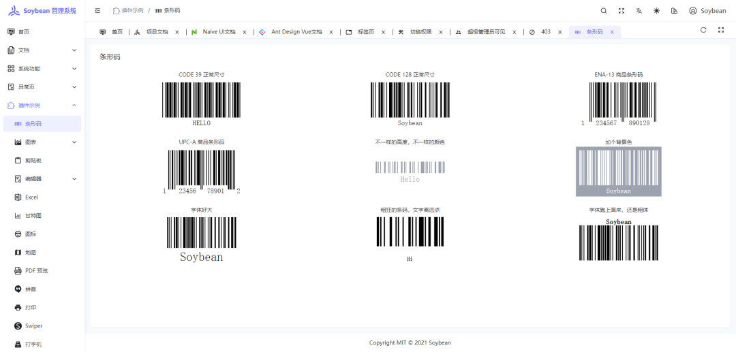
Task: Click the ENA-13 商品条形码 barcode
Action: point(619,104)
